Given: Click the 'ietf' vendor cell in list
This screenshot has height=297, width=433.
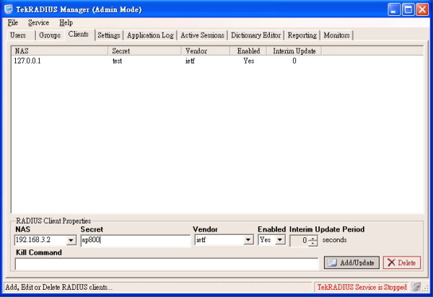Looking at the screenshot, I should click(190, 61).
